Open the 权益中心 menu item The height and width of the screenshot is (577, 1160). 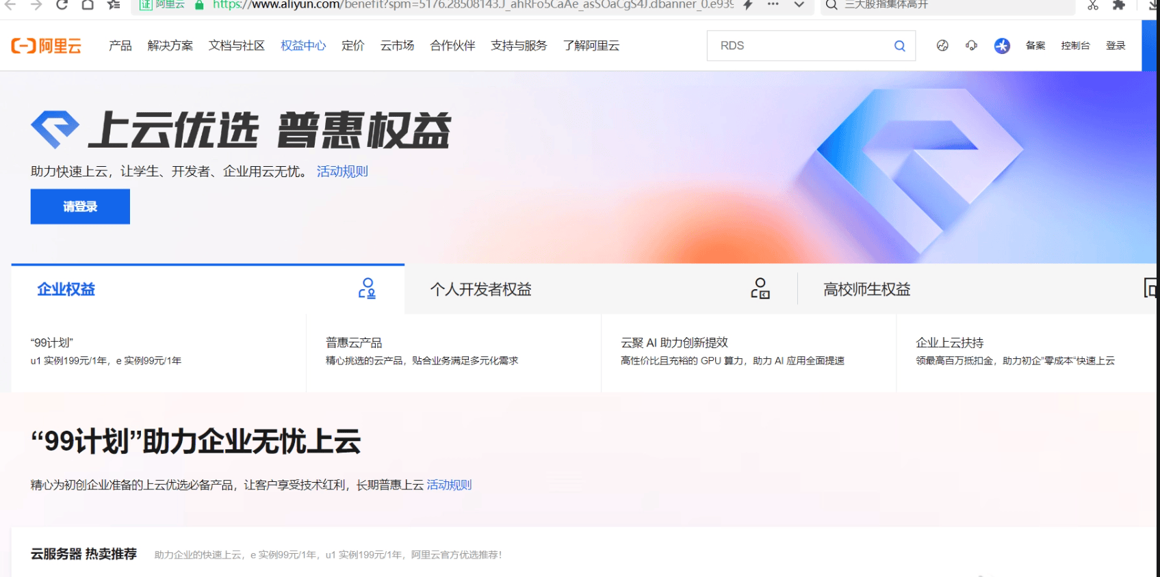point(303,46)
